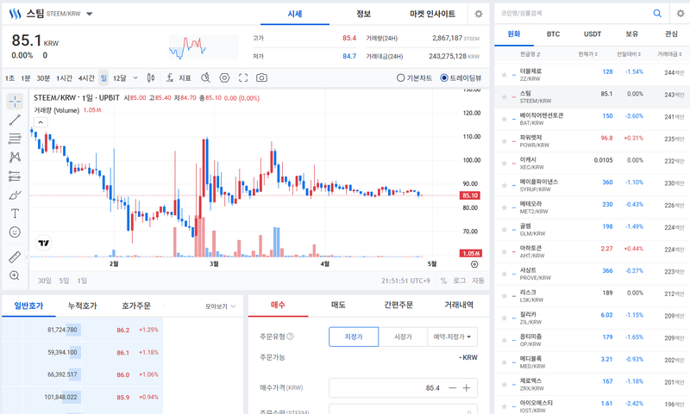Switch to the 매도 tab
690x414 pixels.
pos(338,305)
